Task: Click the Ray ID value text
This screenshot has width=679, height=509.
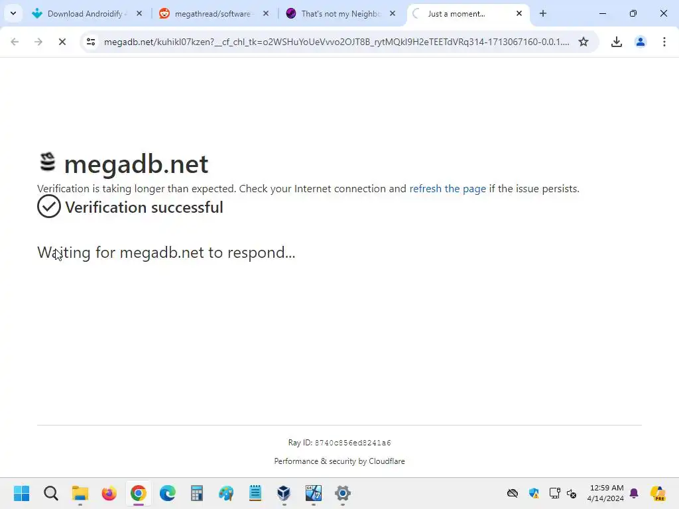Action: click(x=353, y=443)
